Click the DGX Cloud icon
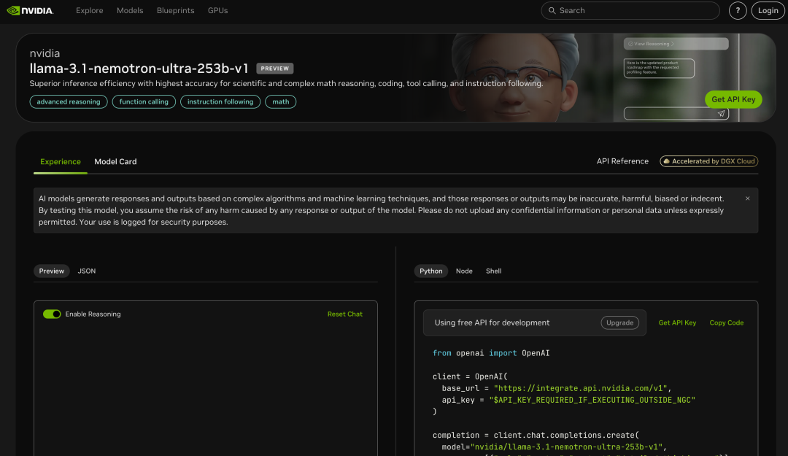 (x=666, y=161)
